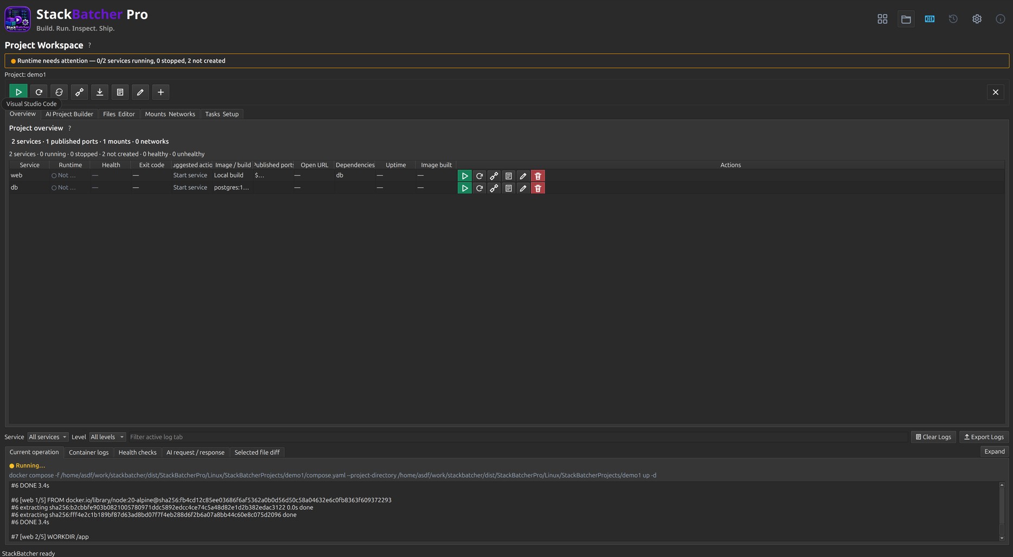Start the whole project with the green play button

click(x=18, y=92)
